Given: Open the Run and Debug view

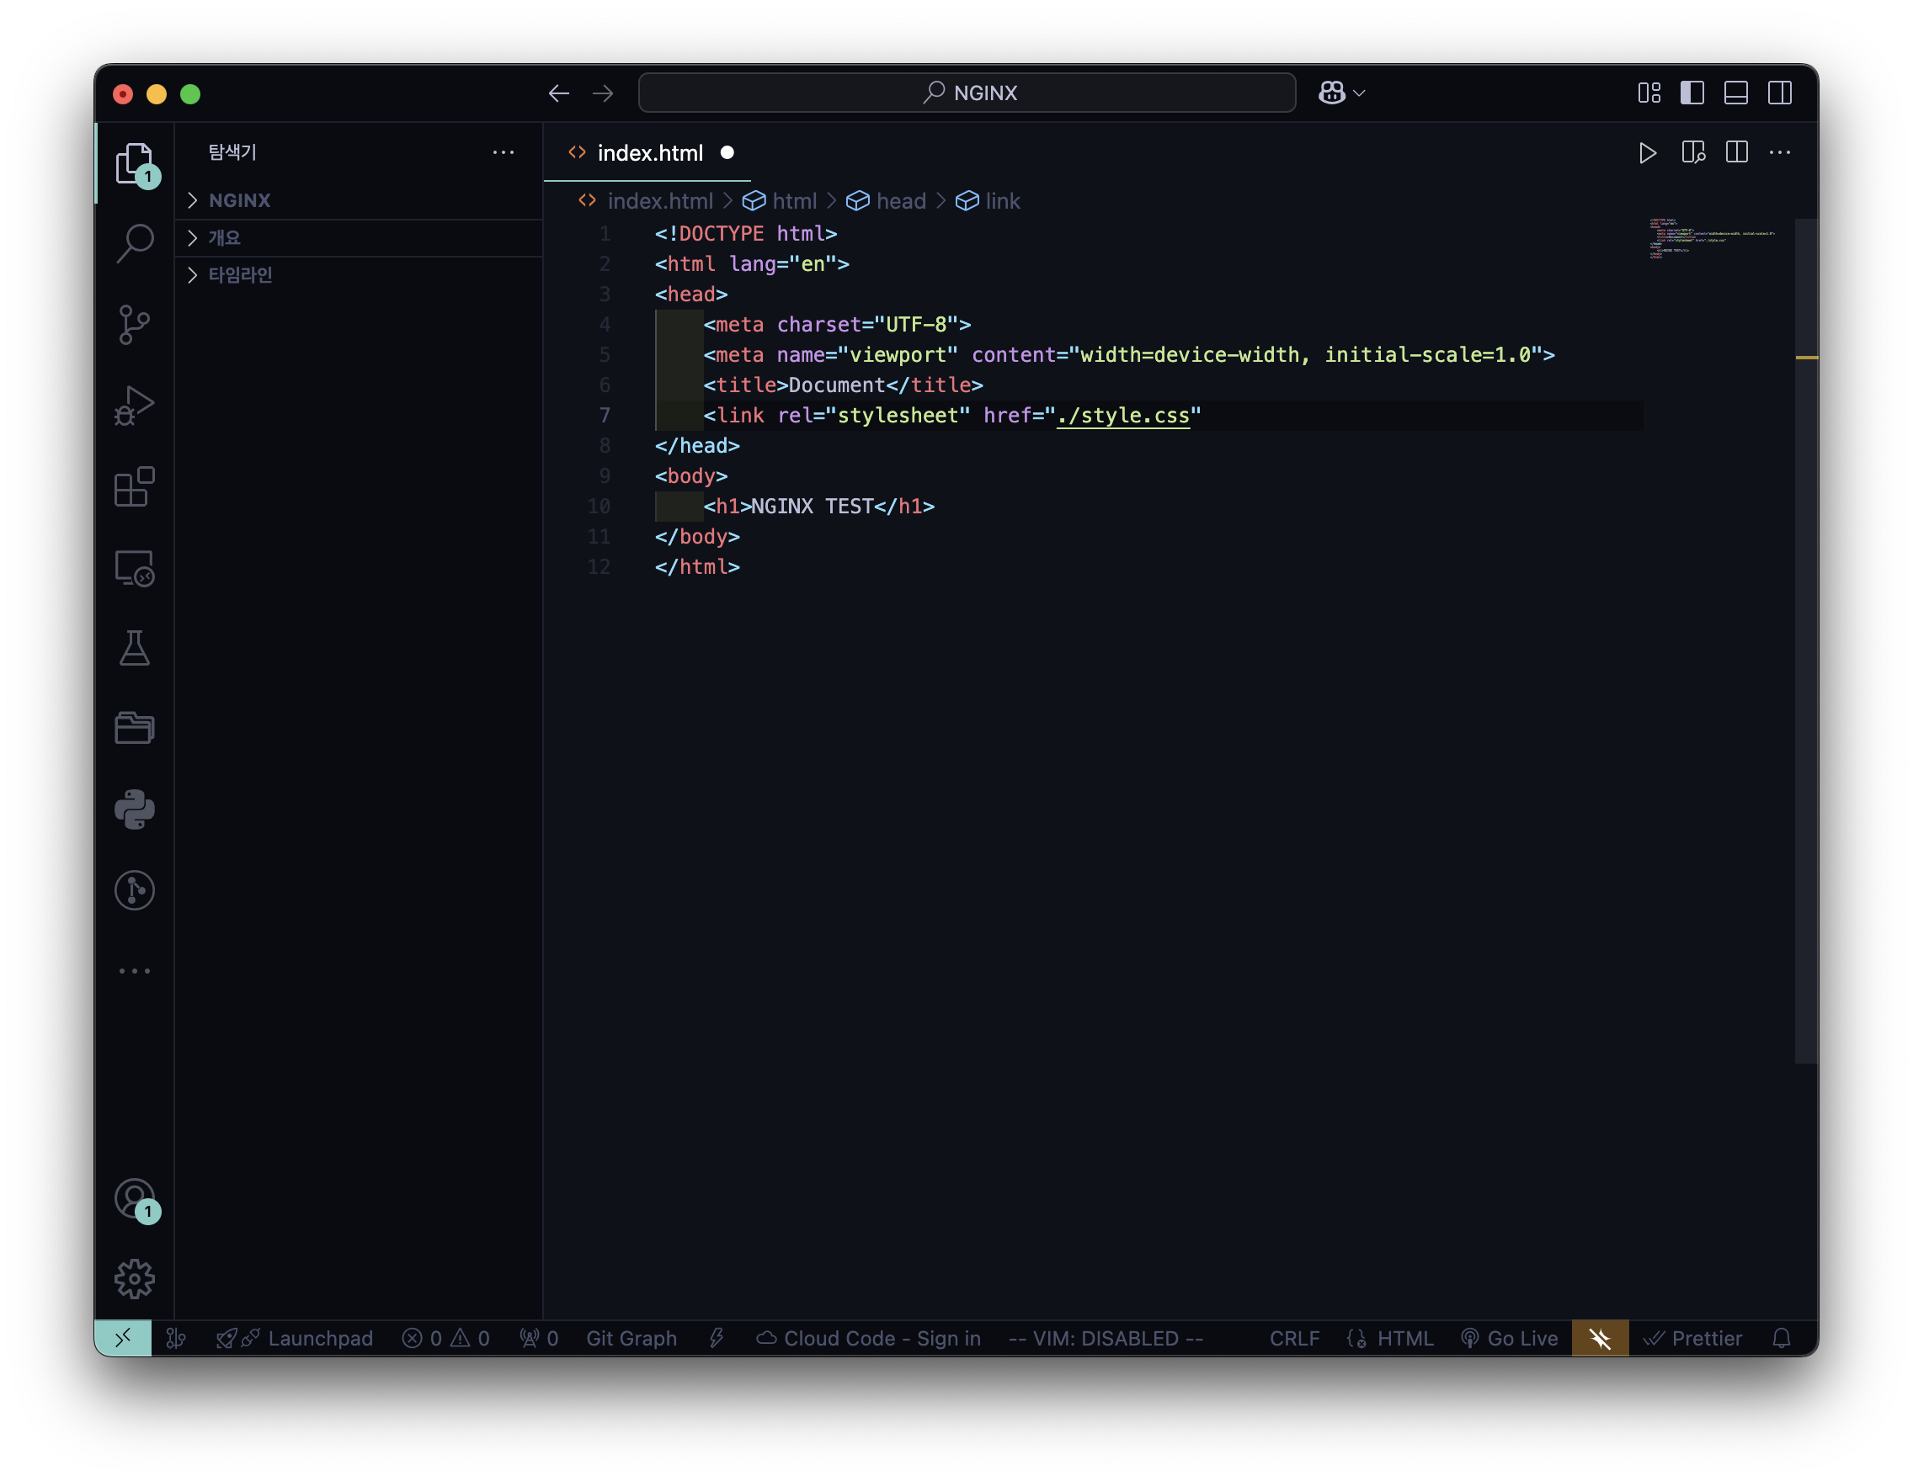Looking at the screenshot, I should [134, 406].
